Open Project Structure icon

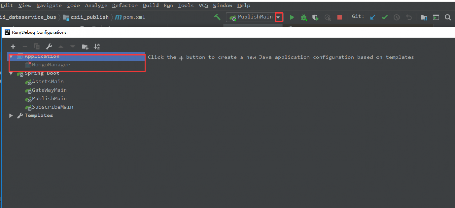tap(424, 17)
